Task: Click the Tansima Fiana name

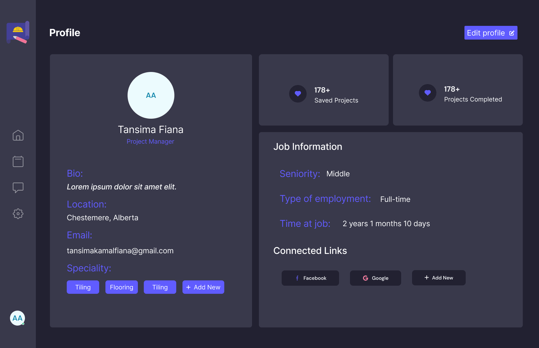Action: 151,130
